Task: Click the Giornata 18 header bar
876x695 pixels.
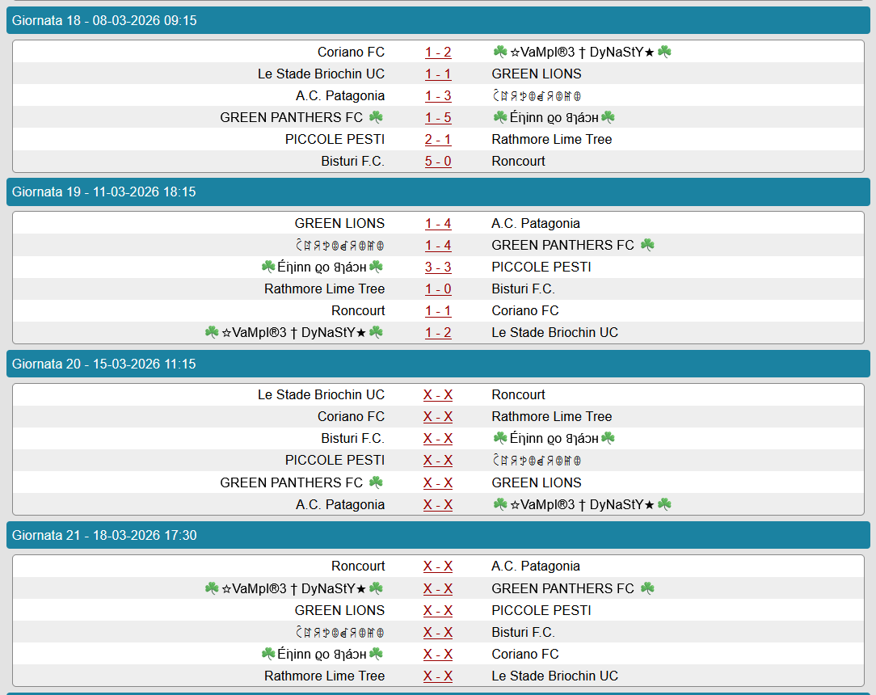Action: click(x=438, y=21)
